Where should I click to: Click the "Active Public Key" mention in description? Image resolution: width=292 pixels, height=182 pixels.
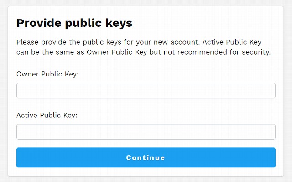pos(232,42)
